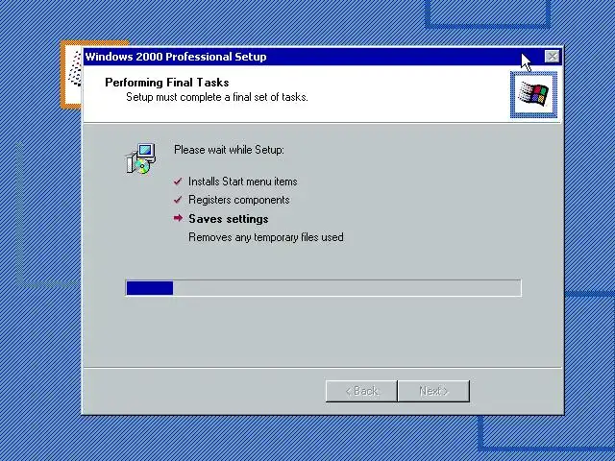Click the disabled Back button
The image size is (615, 461).
(361, 391)
